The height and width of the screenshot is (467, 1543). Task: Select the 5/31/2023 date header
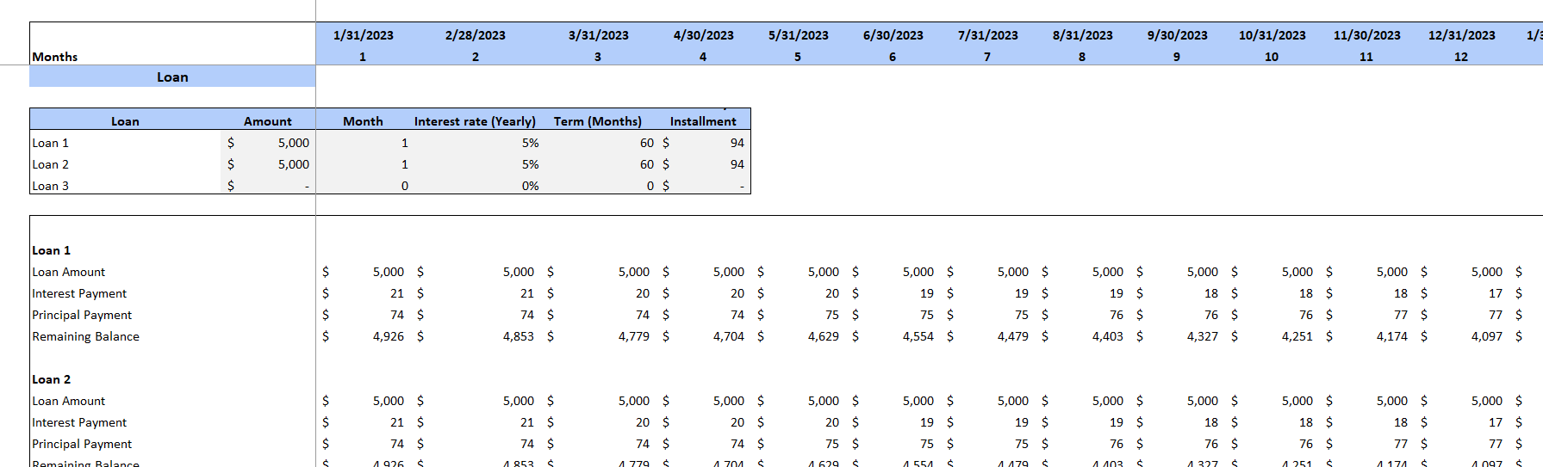pyautogui.click(x=799, y=35)
